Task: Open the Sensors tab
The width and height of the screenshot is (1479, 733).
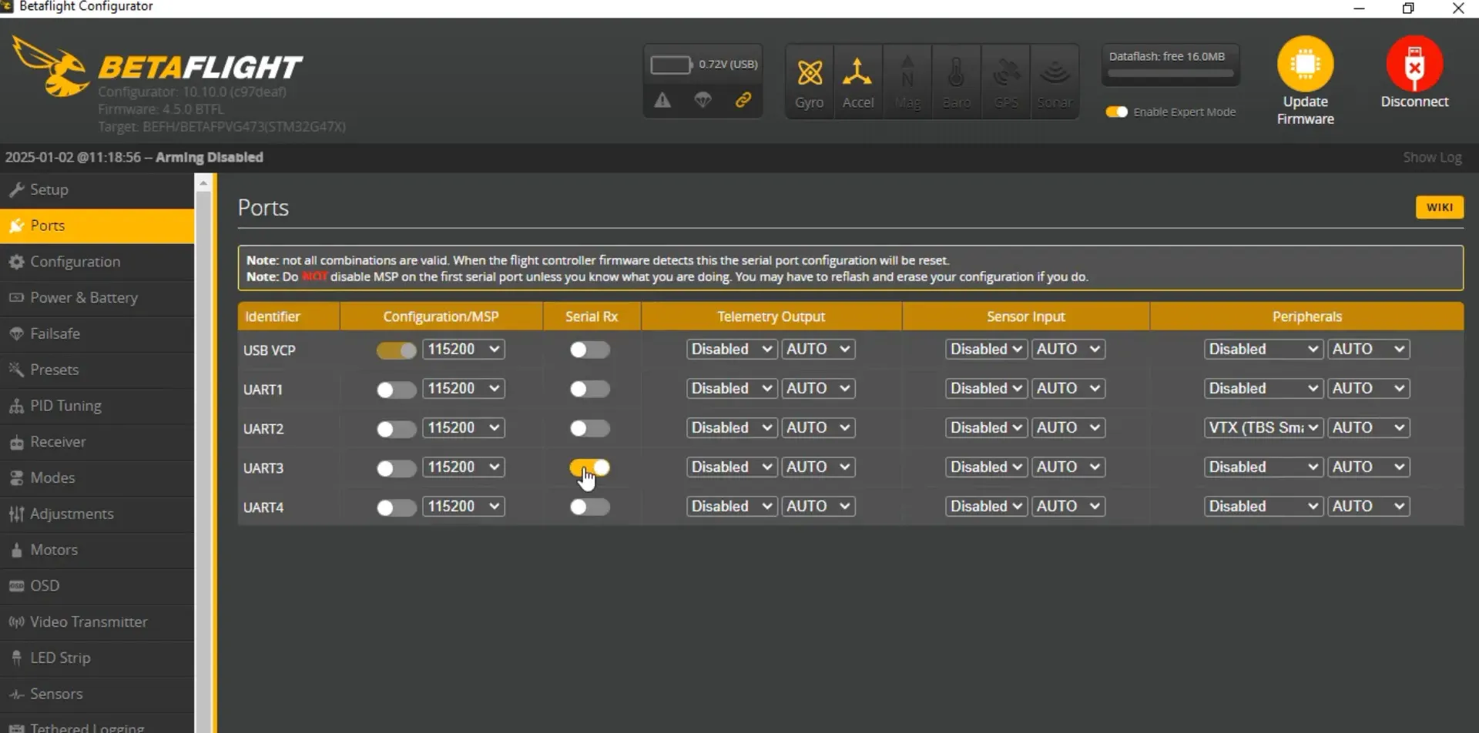Action: [97, 695]
